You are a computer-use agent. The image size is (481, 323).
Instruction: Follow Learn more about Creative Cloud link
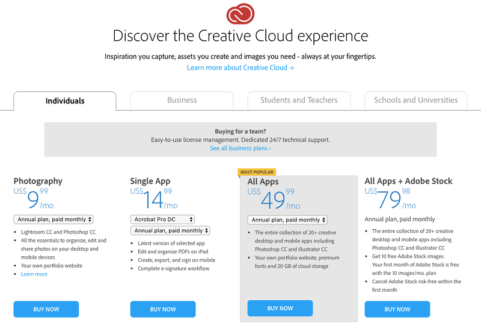click(x=240, y=67)
